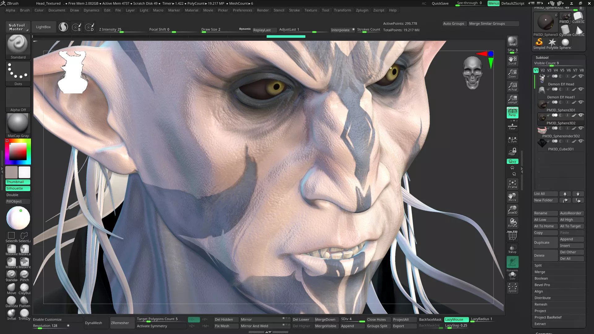Enable Transp transparency icon
This screenshot has width=594, height=334.
coord(512,249)
